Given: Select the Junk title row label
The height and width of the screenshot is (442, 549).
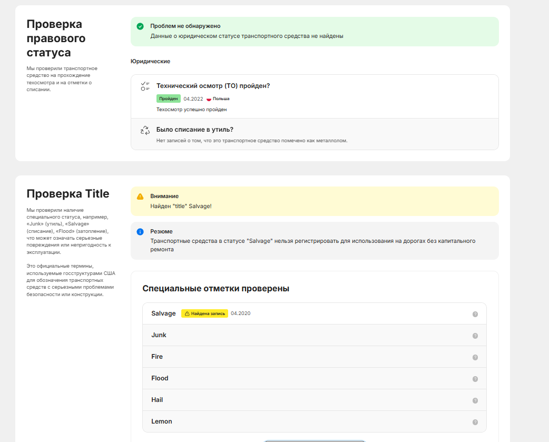Looking at the screenshot, I should pyautogui.click(x=159, y=335).
